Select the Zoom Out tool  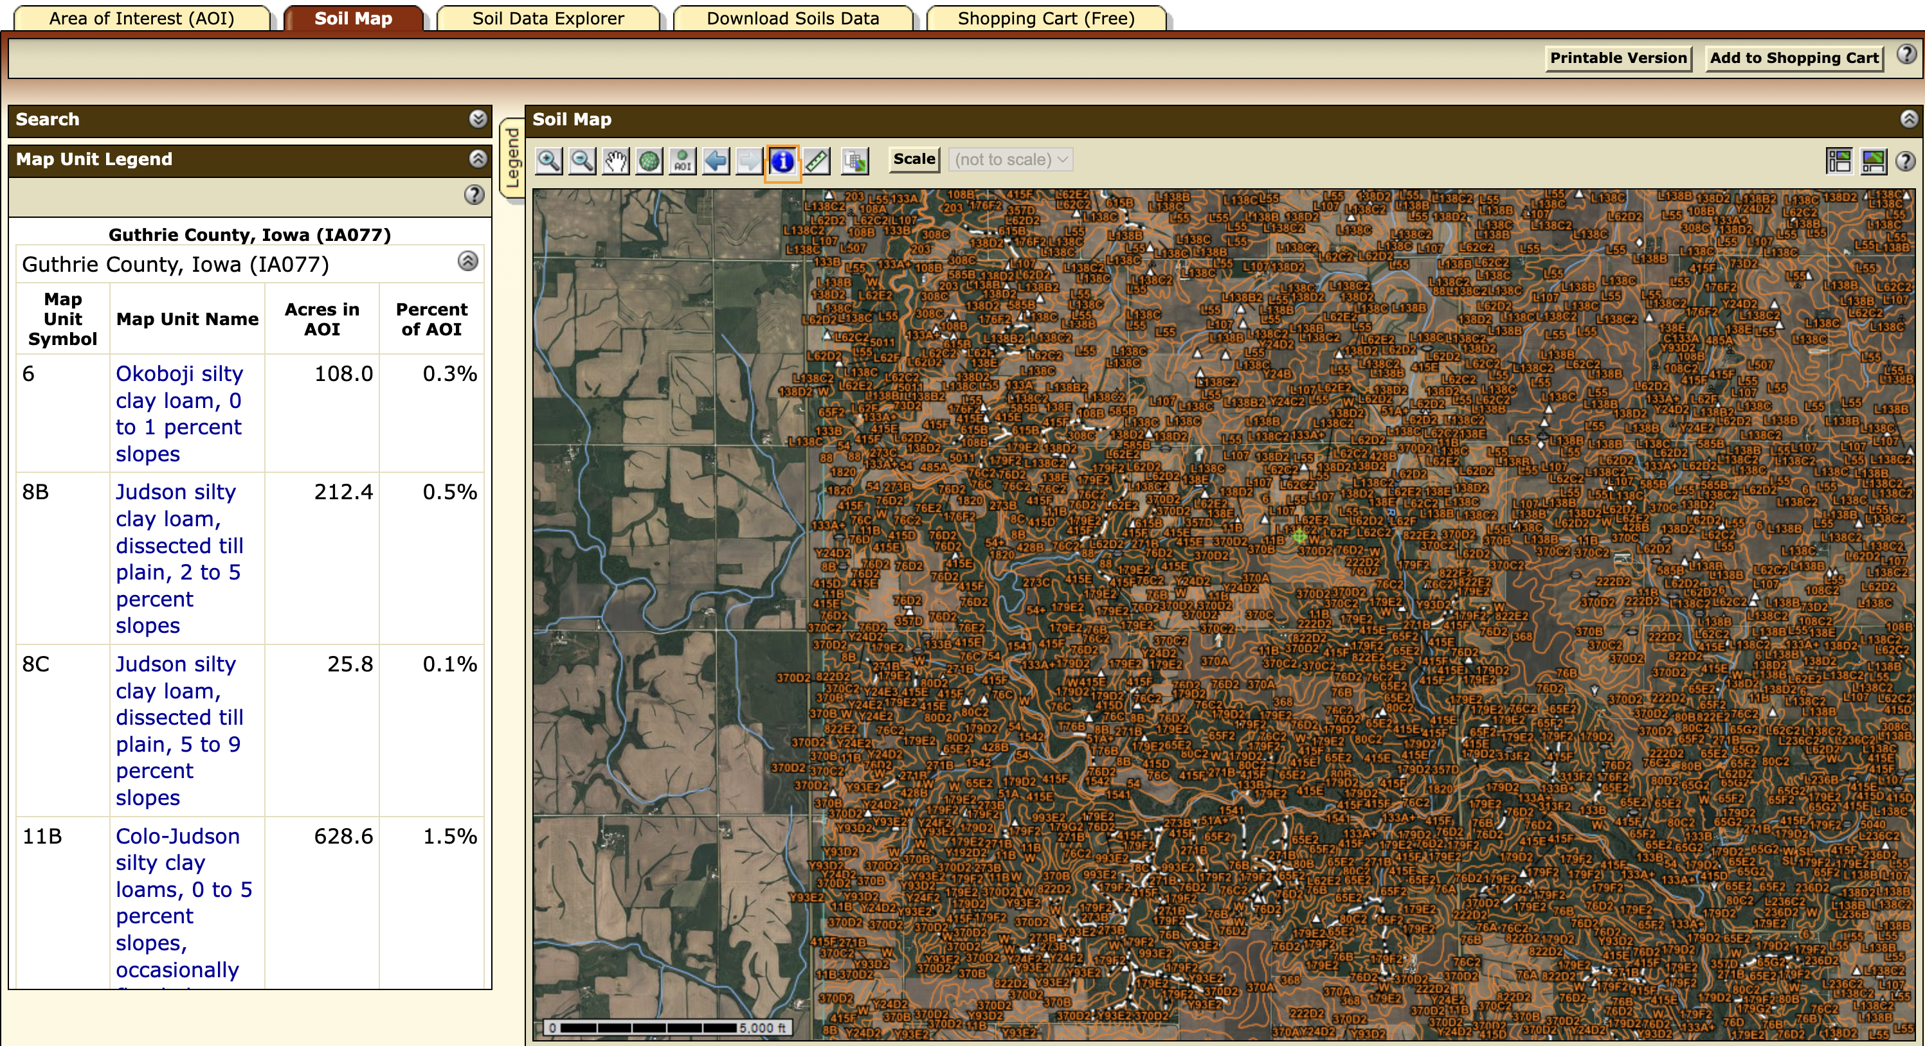582,161
